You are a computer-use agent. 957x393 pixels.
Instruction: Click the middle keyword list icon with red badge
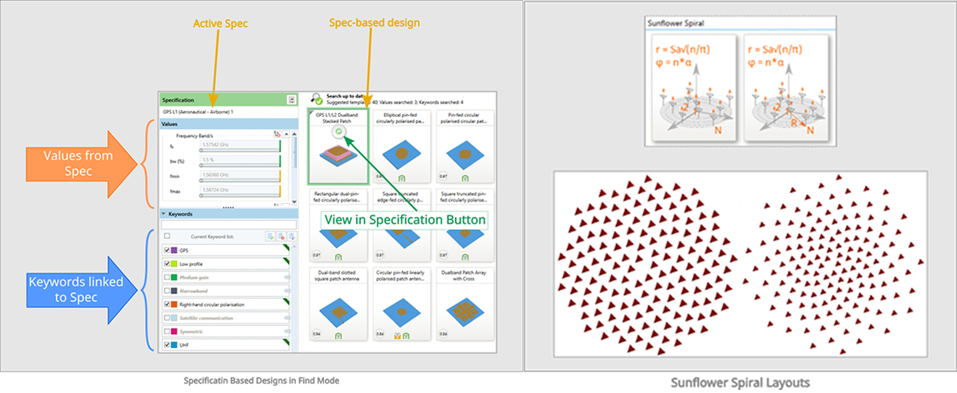[281, 236]
